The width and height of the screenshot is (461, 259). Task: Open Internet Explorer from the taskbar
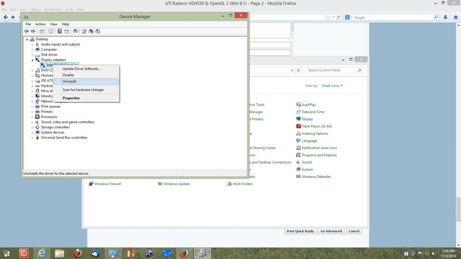42,253
